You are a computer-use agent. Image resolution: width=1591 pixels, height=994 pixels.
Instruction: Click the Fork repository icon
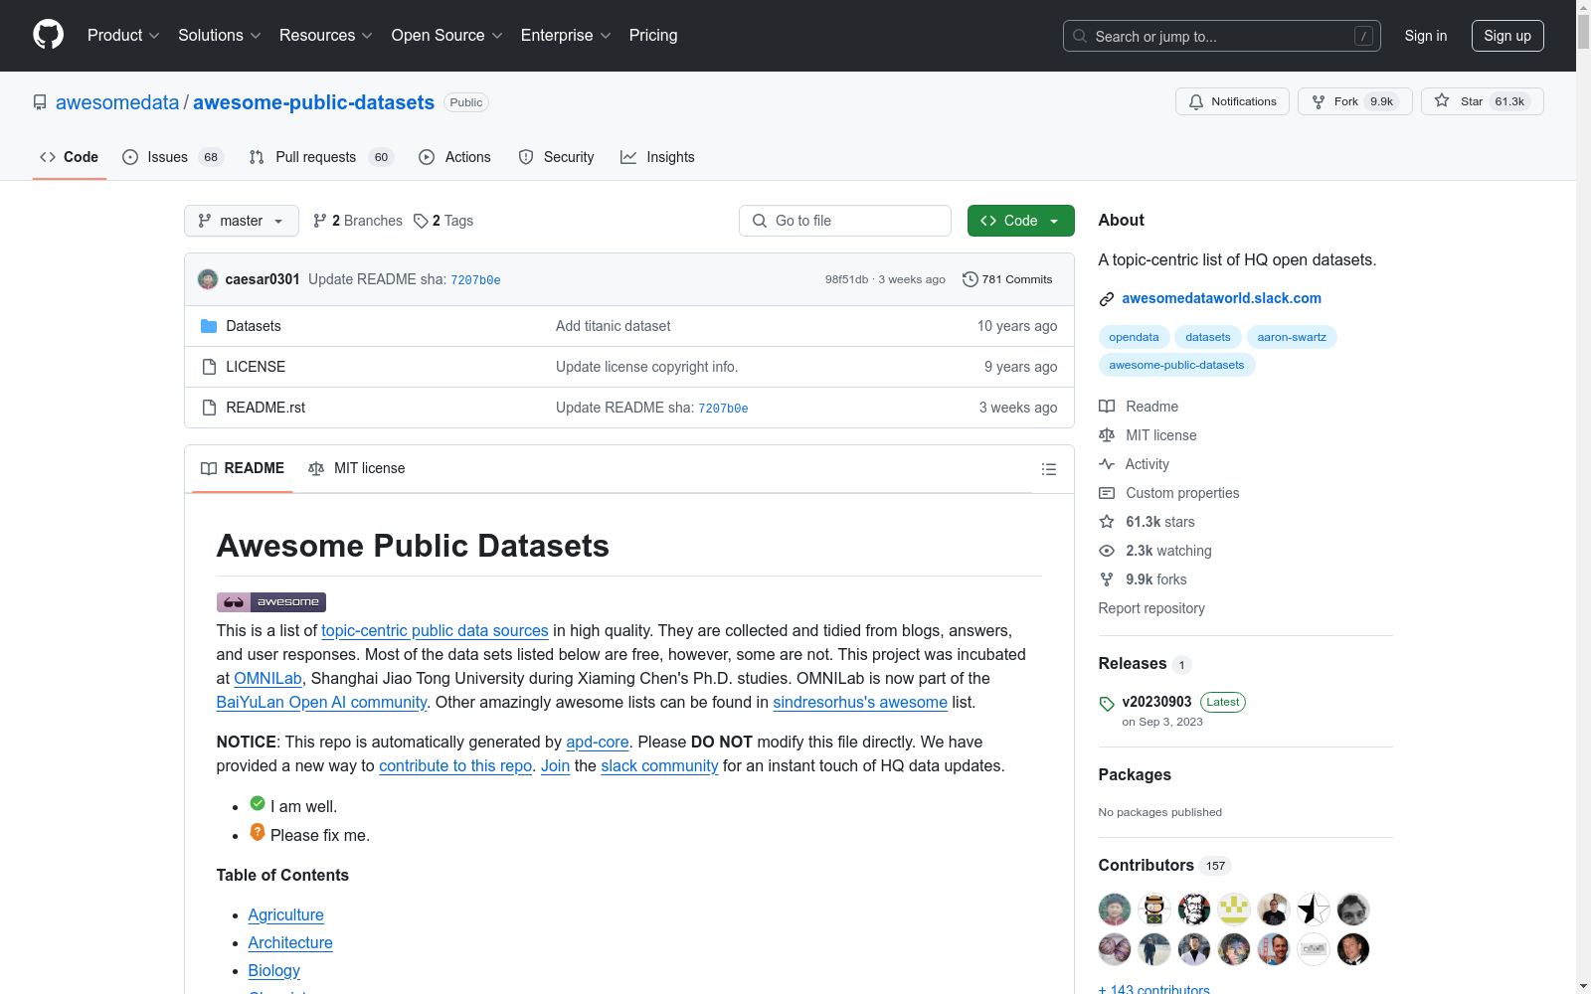coord(1319,101)
